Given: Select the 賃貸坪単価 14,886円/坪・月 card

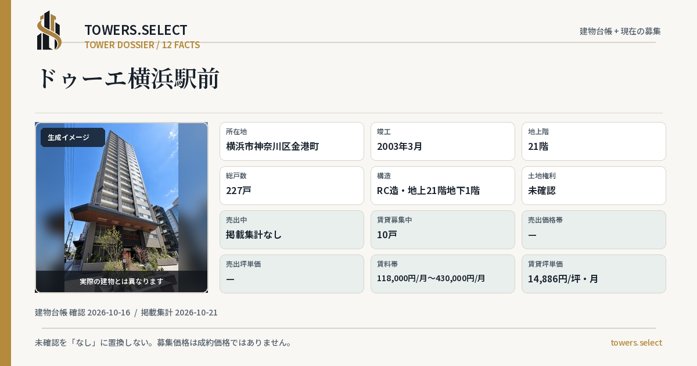Looking at the screenshot, I should (x=594, y=274).
